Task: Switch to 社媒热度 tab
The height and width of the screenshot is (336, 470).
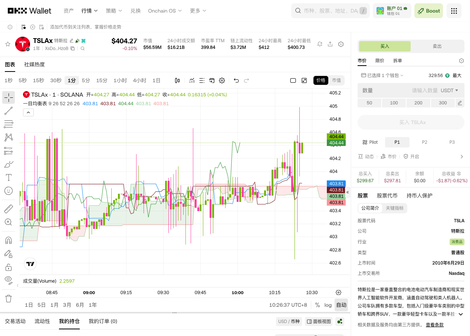Action: pos(34,64)
